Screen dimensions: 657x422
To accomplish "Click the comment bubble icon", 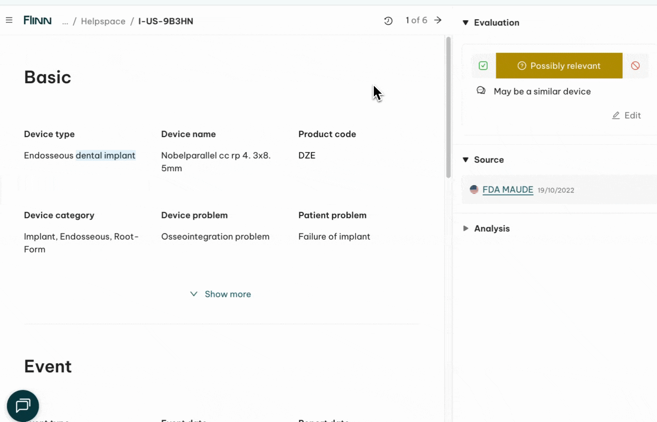I will coord(481,91).
